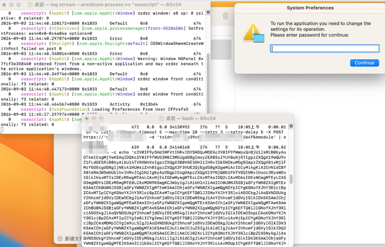Click timestamp '2026-09-03 11:44:40.464367+0800'
385x247 pixels.
tap(40, 104)
